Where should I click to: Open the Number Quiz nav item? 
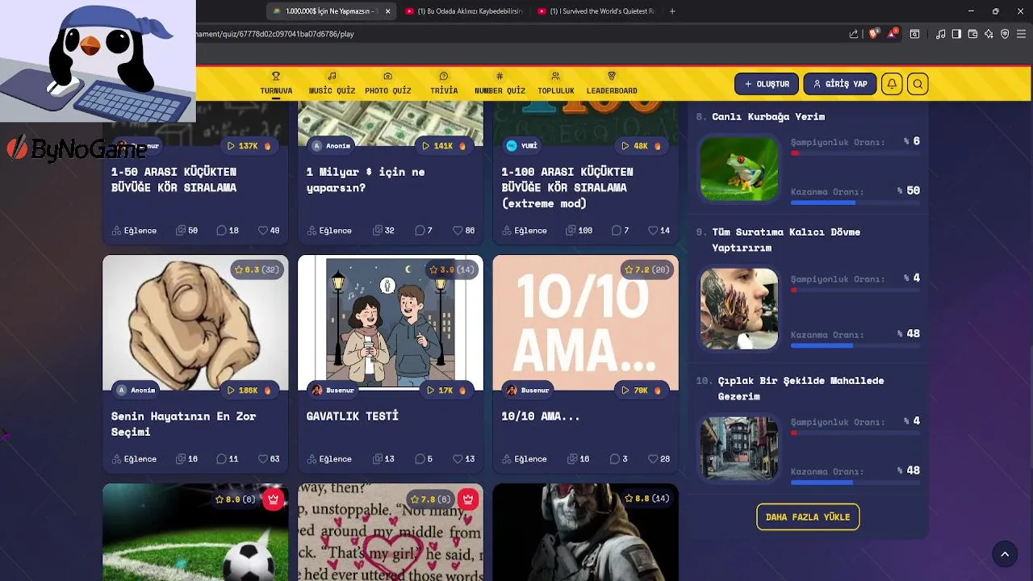coord(500,83)
